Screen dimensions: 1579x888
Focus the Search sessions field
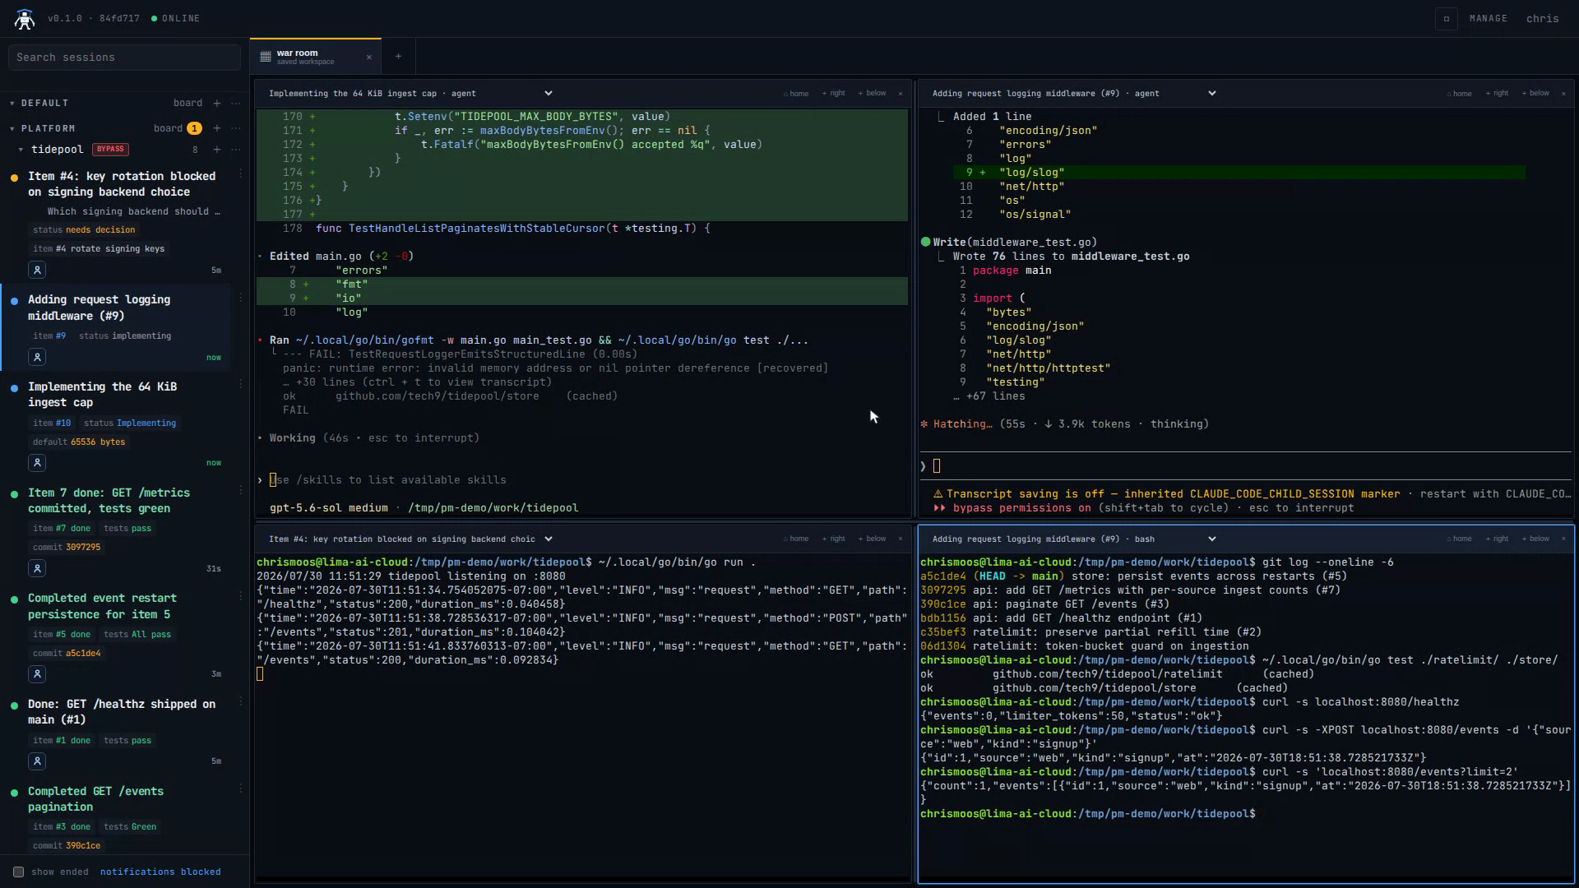[x=124, y=58]
